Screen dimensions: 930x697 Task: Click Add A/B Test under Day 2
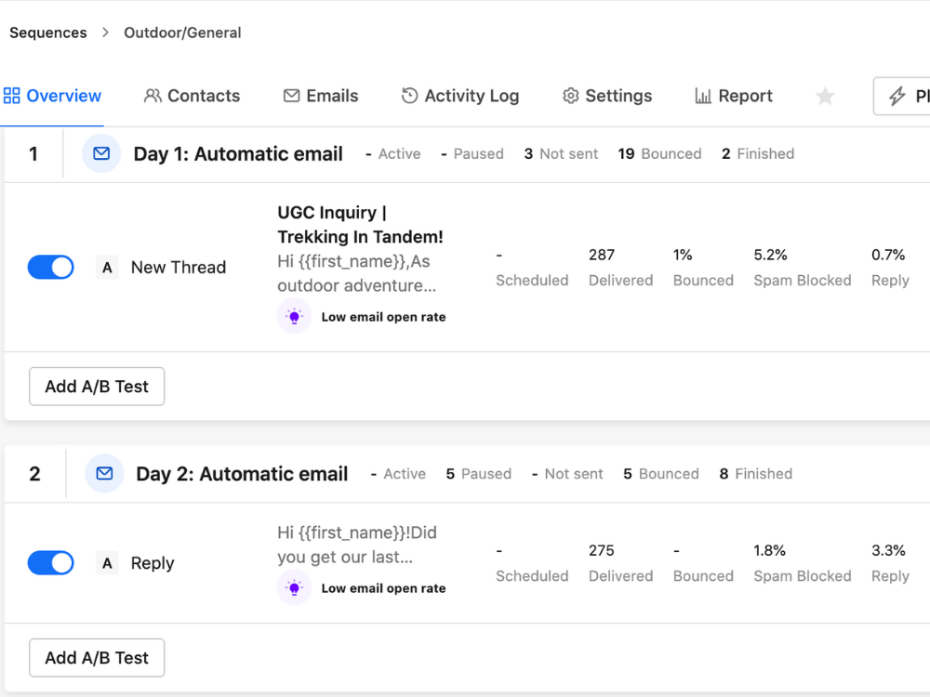(x=97, y=658)
